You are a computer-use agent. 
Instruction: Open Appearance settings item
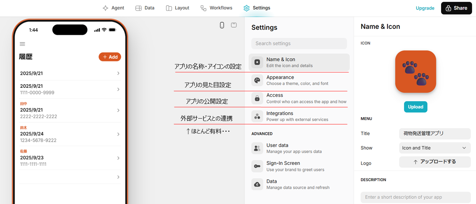point(299,80)
